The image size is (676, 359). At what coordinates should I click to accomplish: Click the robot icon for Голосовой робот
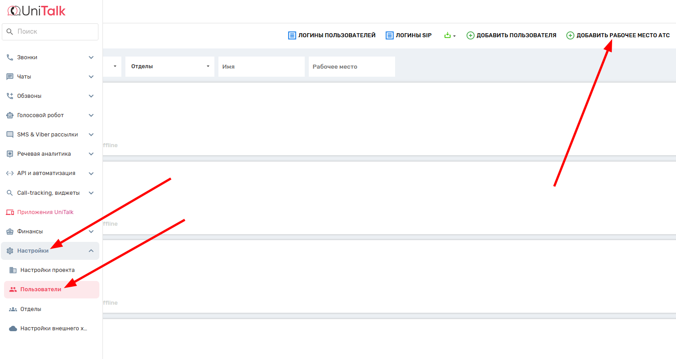click(10, 115)
